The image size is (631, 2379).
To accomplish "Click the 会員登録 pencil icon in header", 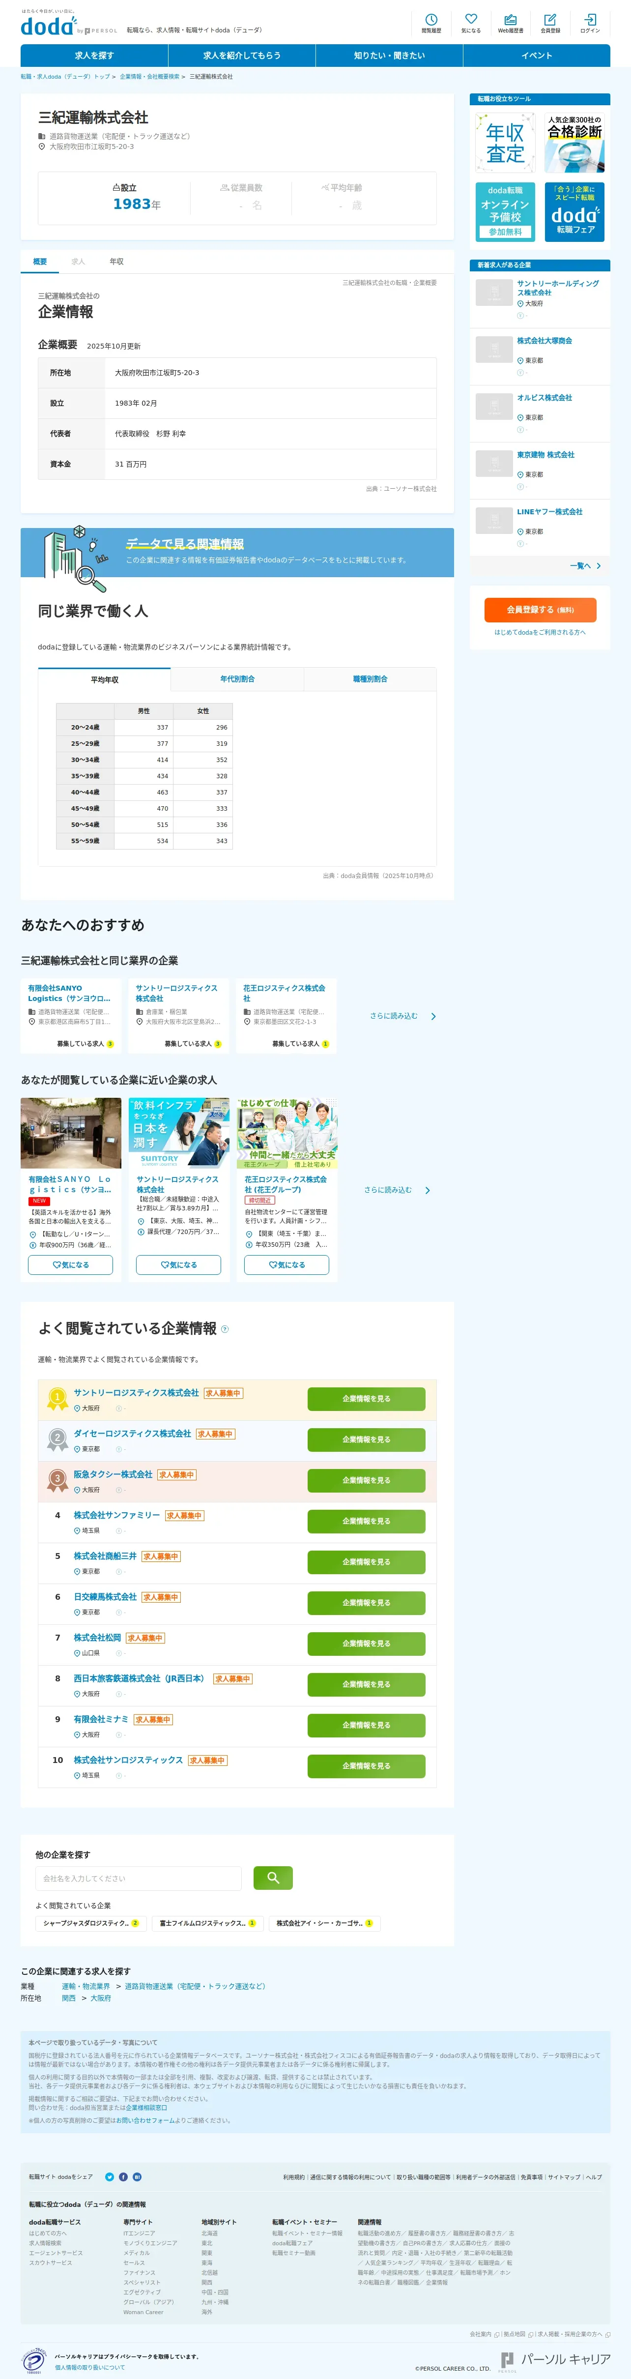I will coord(550,23).
